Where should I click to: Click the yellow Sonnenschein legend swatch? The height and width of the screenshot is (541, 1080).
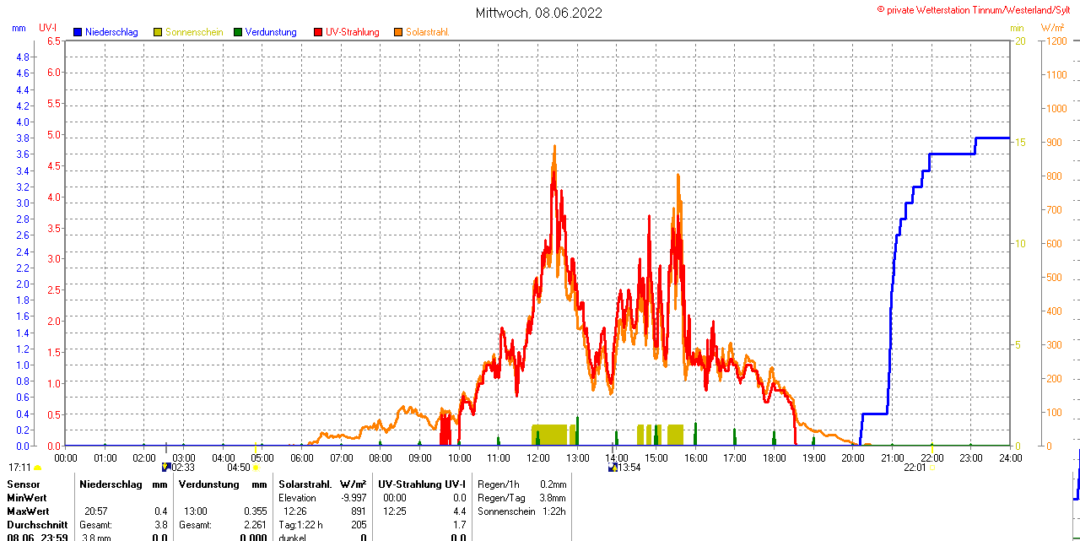click(x=158, y=32)
